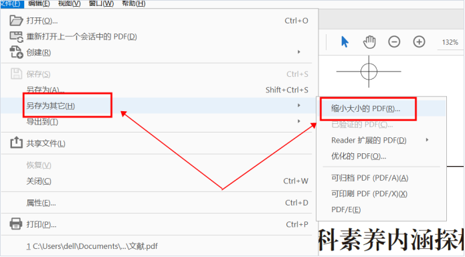Expand the 另存为其它(H) submenu arrow
Screen dimensions: 465x257
(299, 105)
